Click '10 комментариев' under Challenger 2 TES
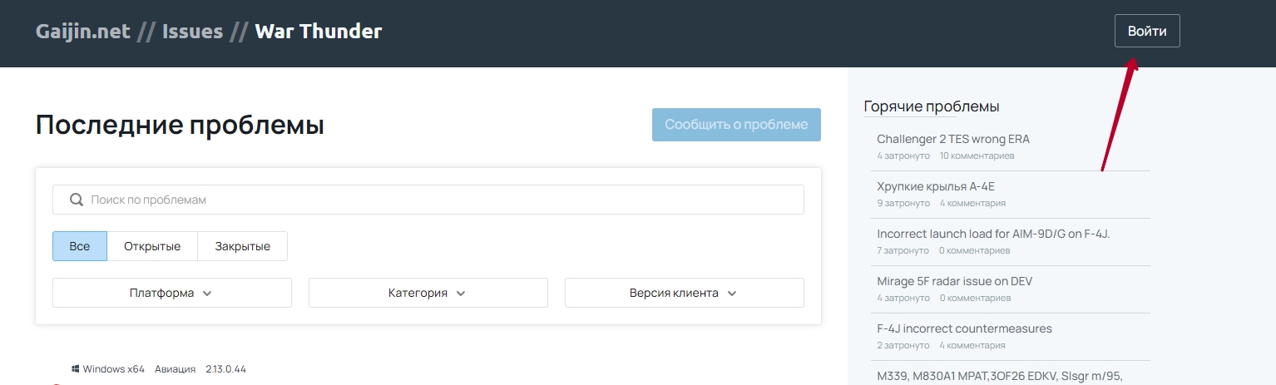Image resolution: width=1276 pixels, height=385 pixels. [x=977, y=155]
